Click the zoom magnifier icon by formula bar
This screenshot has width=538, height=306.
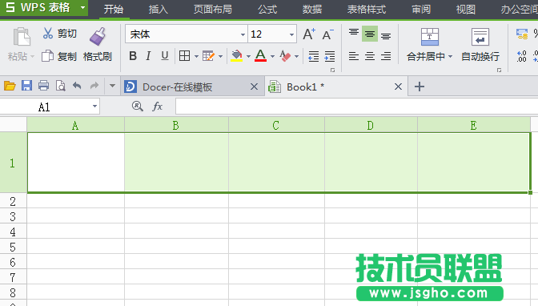(137, 107)
